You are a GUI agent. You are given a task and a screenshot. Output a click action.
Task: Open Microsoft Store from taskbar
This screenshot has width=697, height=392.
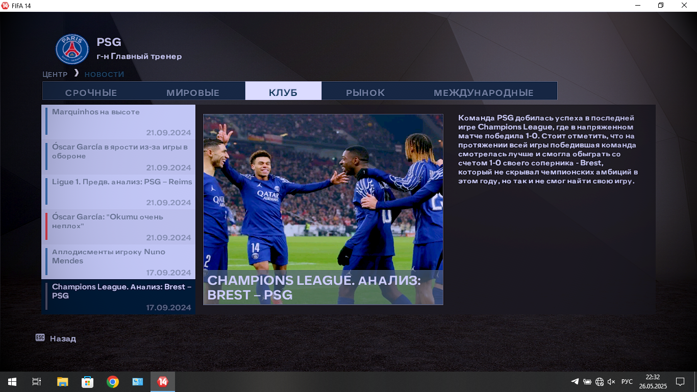click(87, 382)
